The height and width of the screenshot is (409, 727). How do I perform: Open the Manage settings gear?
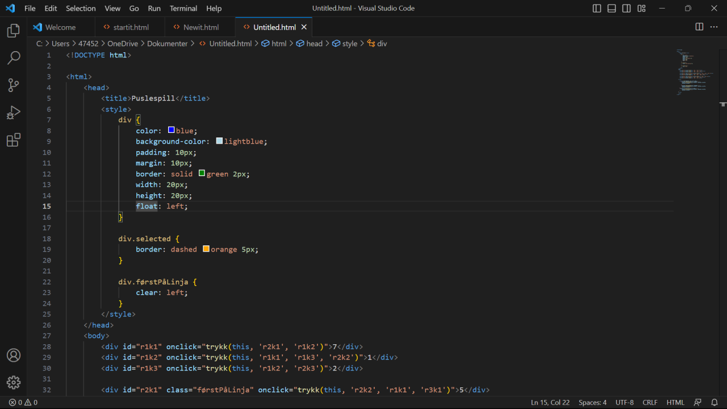(x=14, y=382)
